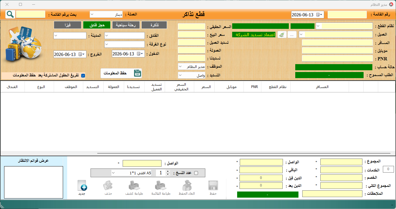This screenshot has height=209, width=396.
Task: Click the المجموع total field
Action: (x=341, y=162)
